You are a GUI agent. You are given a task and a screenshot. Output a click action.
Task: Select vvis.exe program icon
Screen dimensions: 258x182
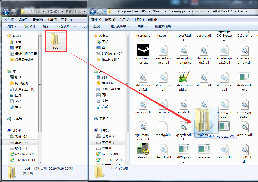click(x=204, y=149)
